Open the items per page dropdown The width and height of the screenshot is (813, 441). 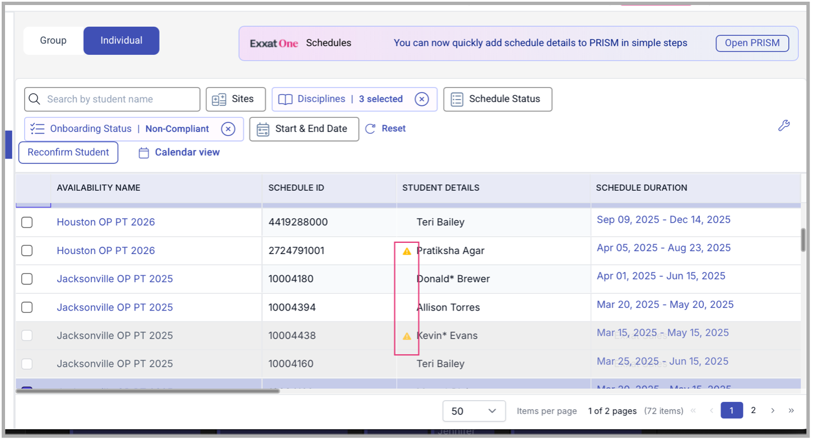click(473, 411)
